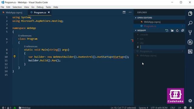
Task: Open the Explorer view in activity bar
Action: [x=190, y=14]
